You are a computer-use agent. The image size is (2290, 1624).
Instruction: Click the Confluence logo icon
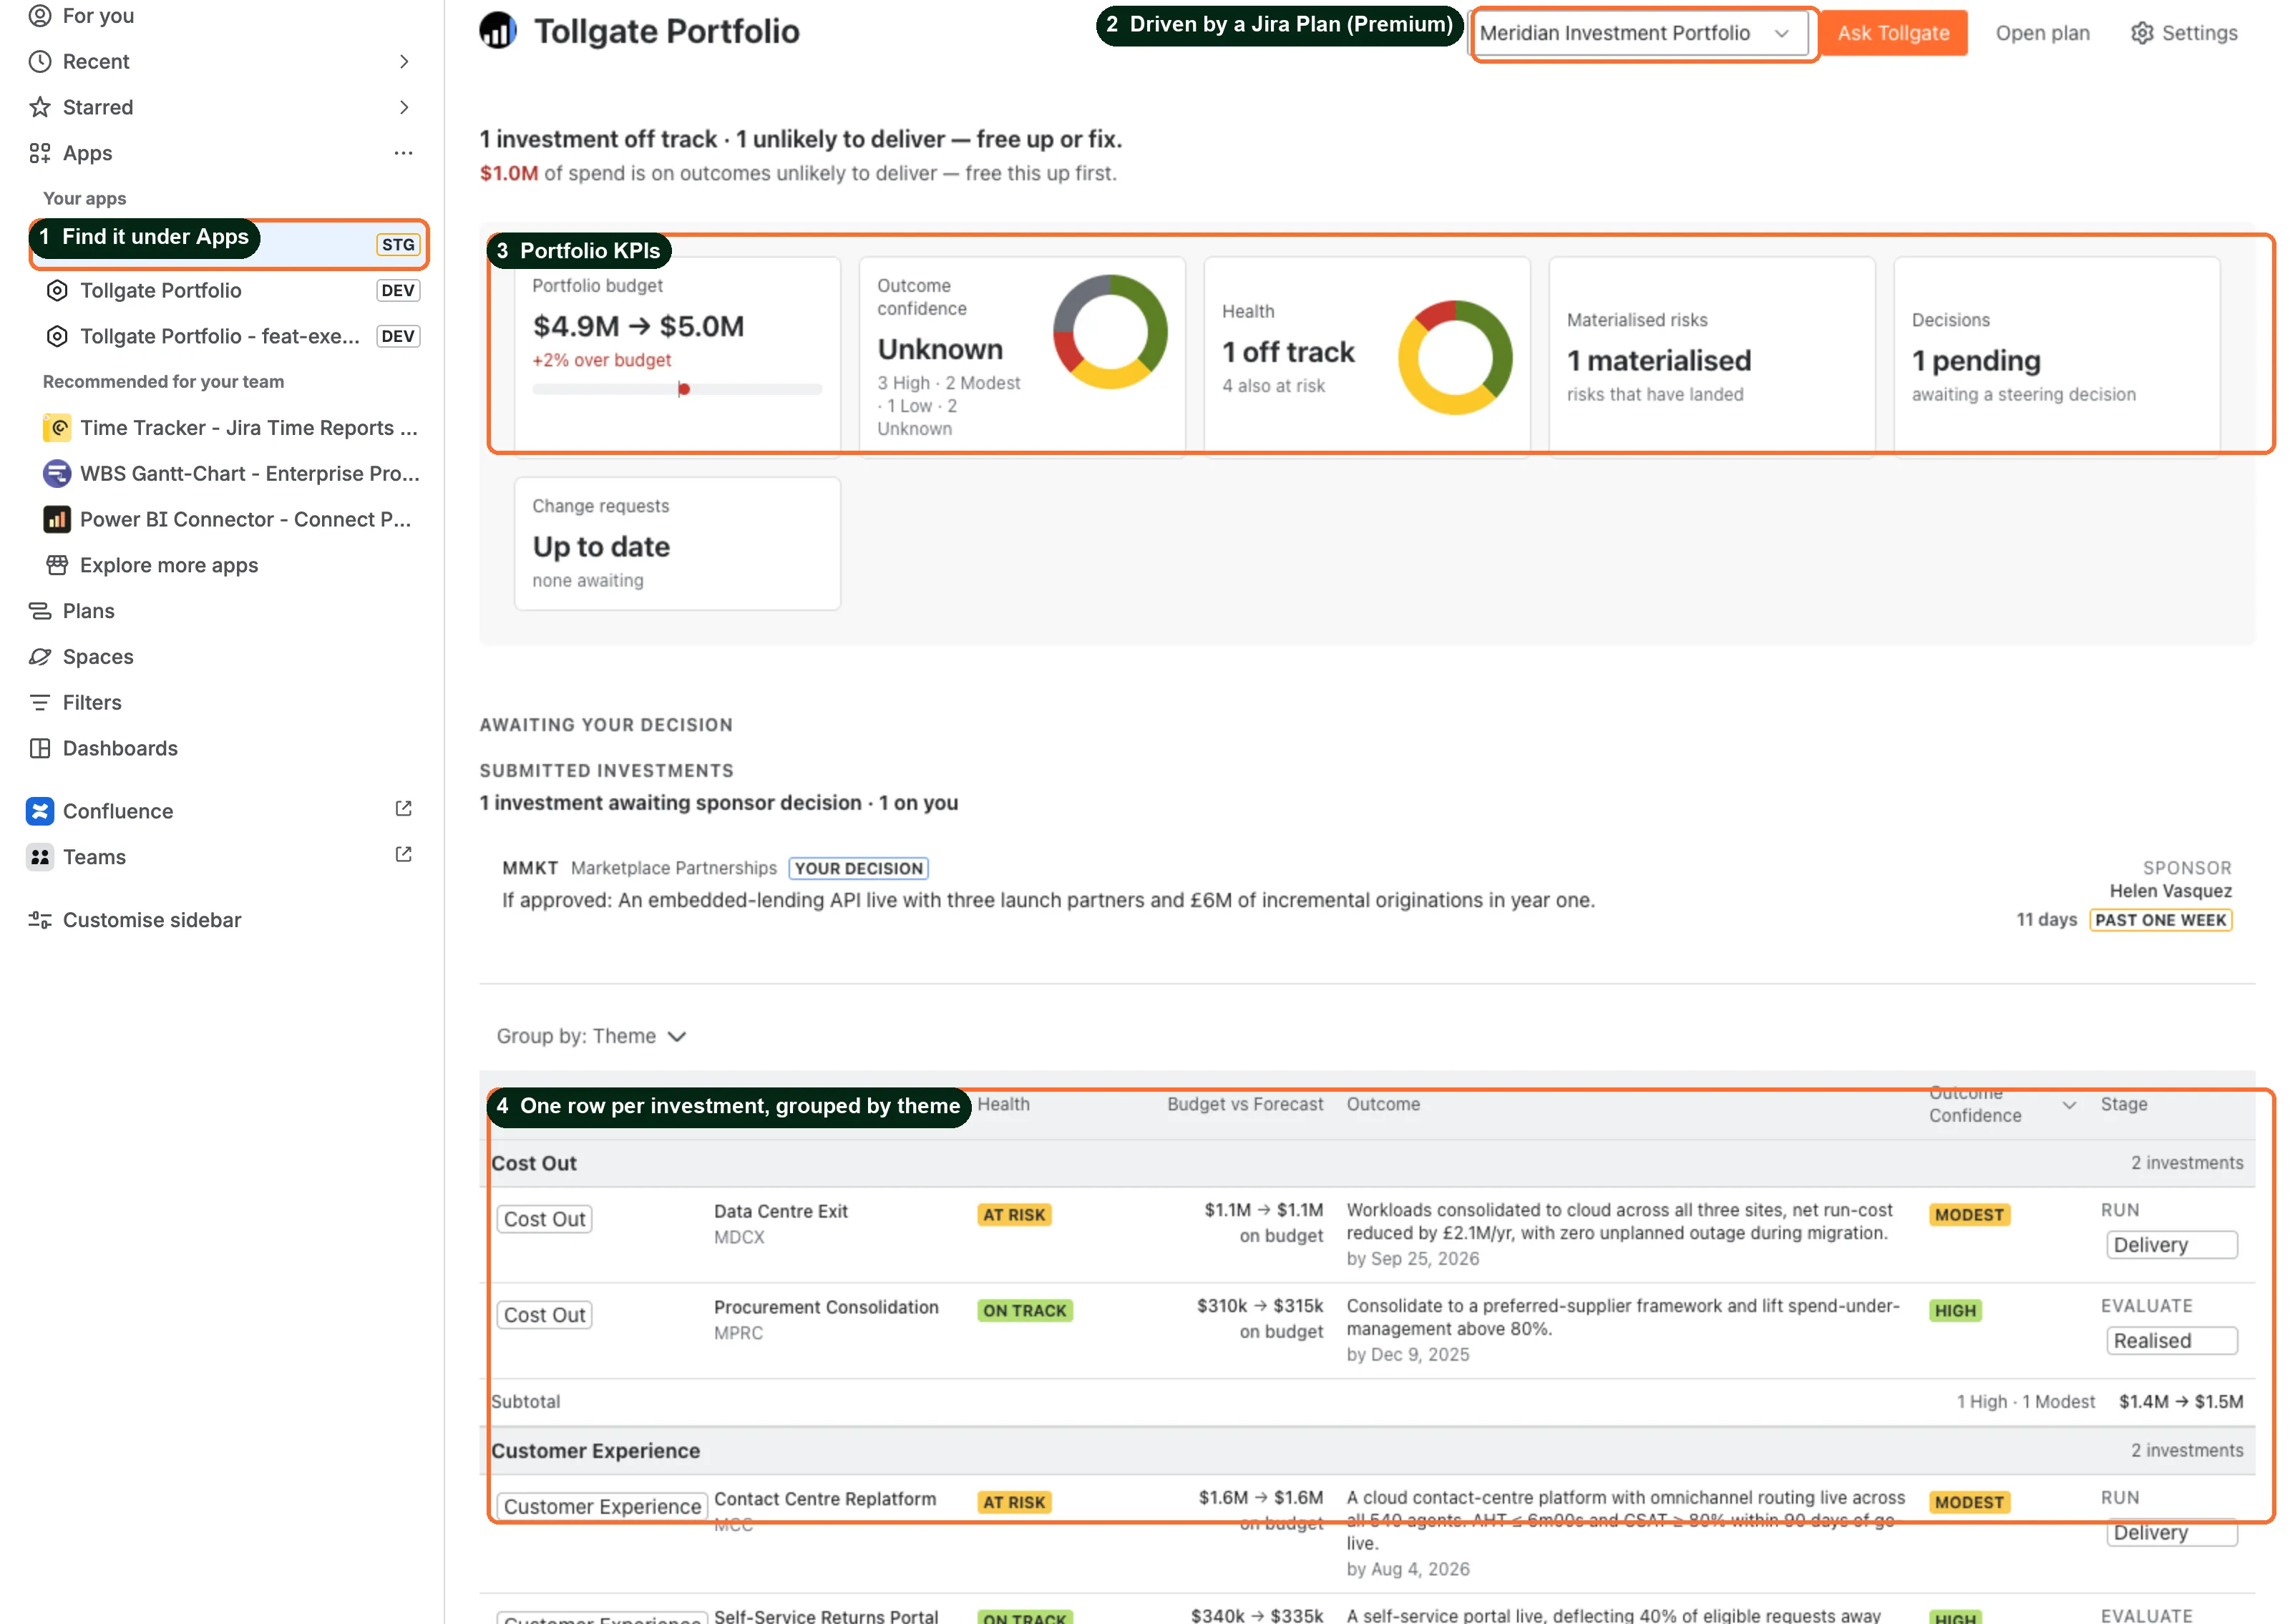pos(40,811)
